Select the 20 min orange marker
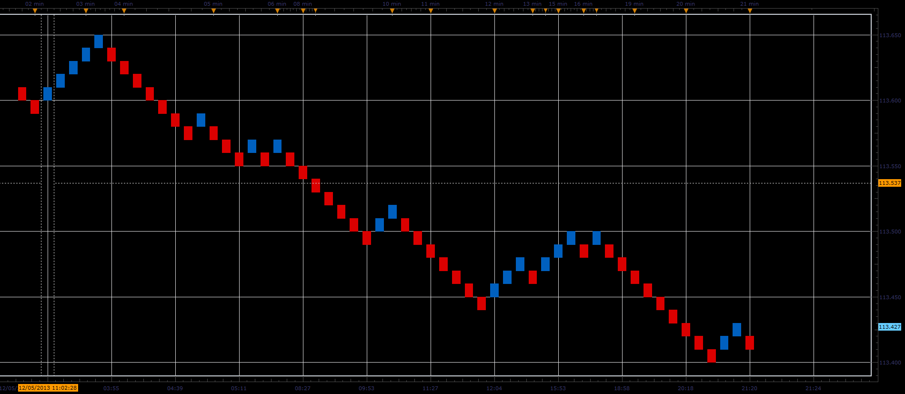This screenshot has height=394, width=905. [686, 10]
